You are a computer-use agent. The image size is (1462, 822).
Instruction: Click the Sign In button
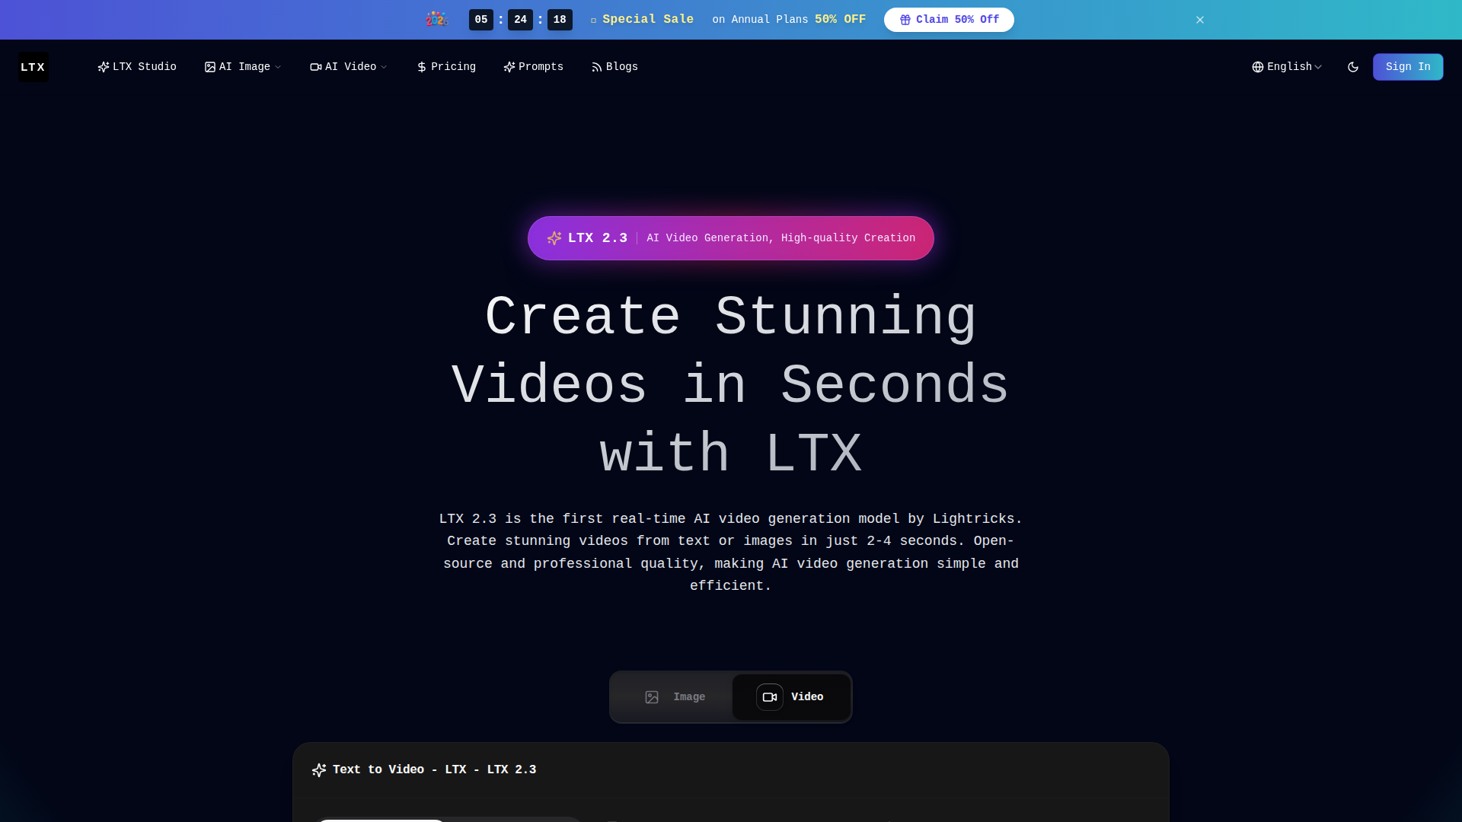pyautogui.click(x=1408, y=67)
